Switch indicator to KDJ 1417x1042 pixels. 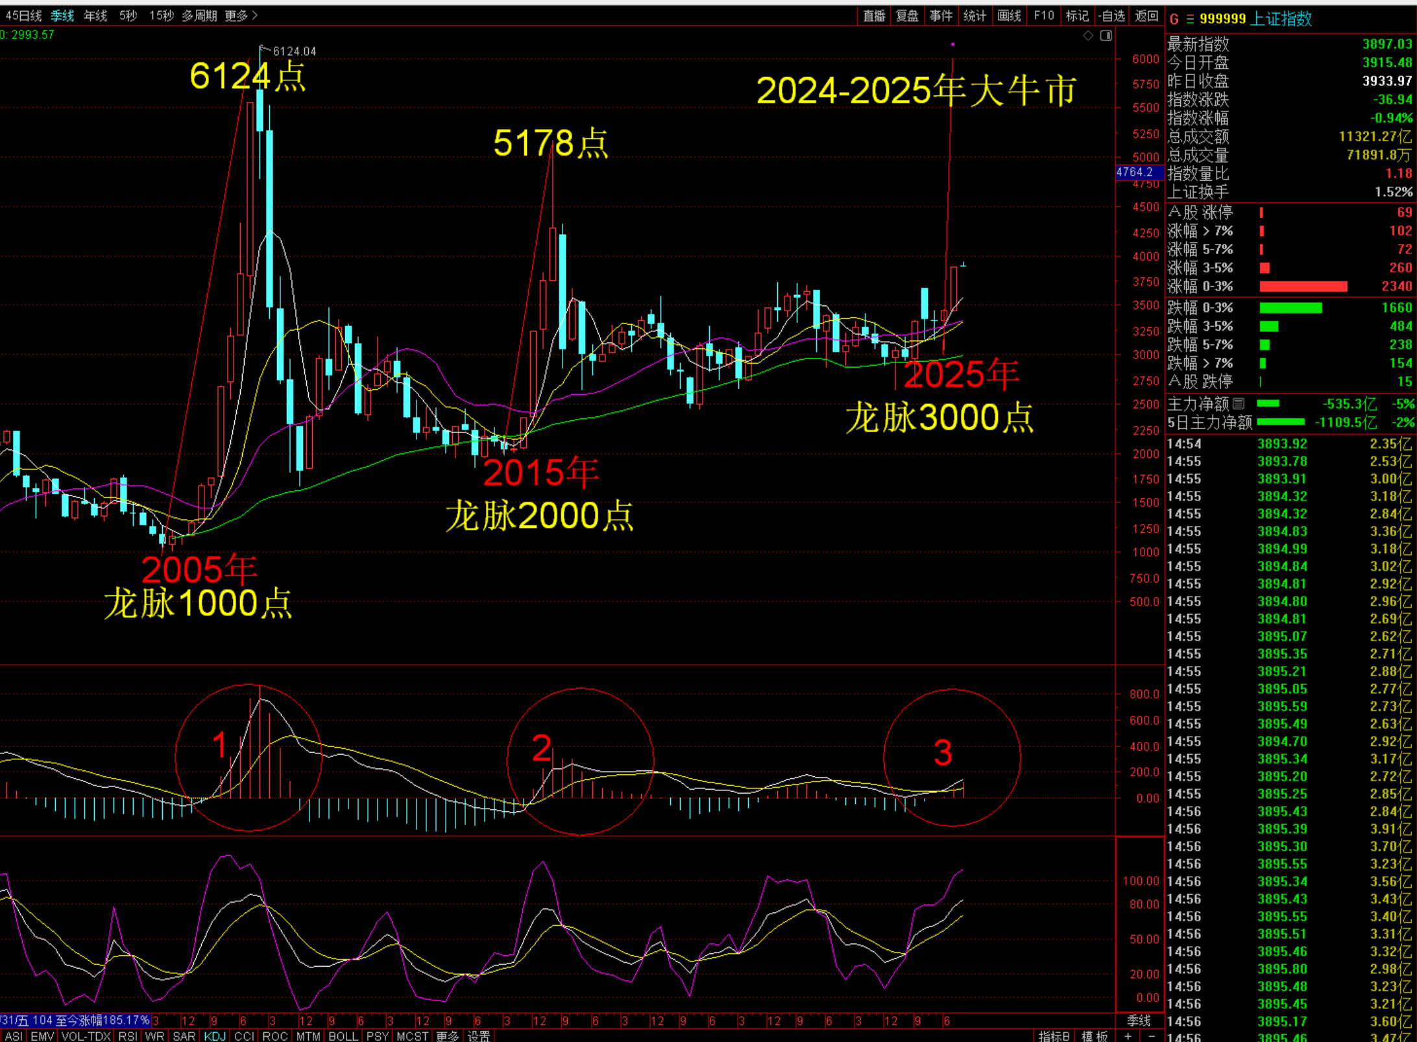[x=215, y=1036]
